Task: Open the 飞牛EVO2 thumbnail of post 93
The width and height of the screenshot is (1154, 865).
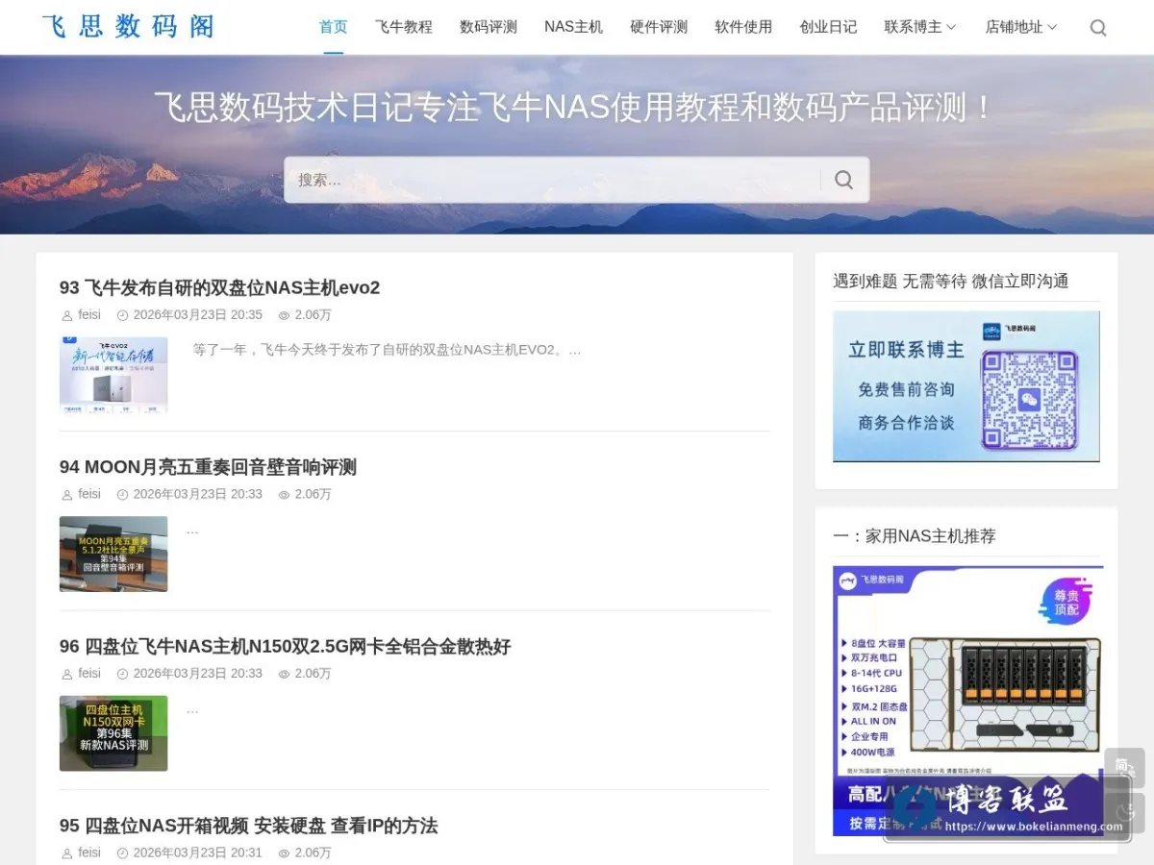Action: click(113, 375)
